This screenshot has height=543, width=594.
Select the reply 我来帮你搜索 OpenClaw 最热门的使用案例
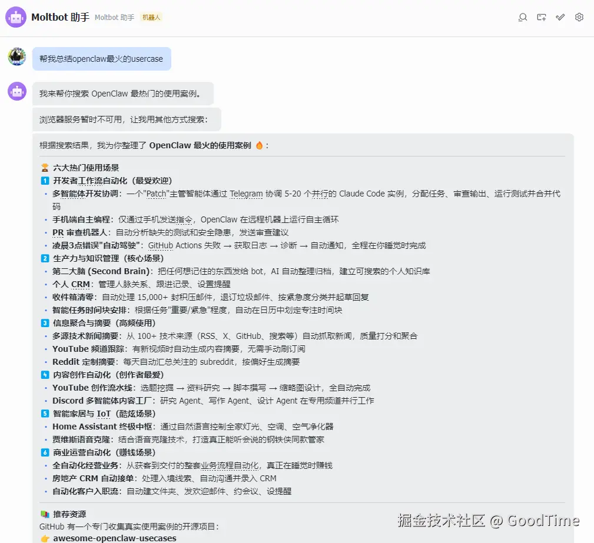point(122,94)
